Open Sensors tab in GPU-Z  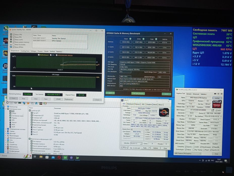click(x=189, y=94)
